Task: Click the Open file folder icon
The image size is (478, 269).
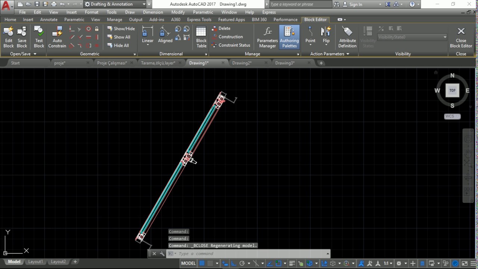Action: pos(28,4)
